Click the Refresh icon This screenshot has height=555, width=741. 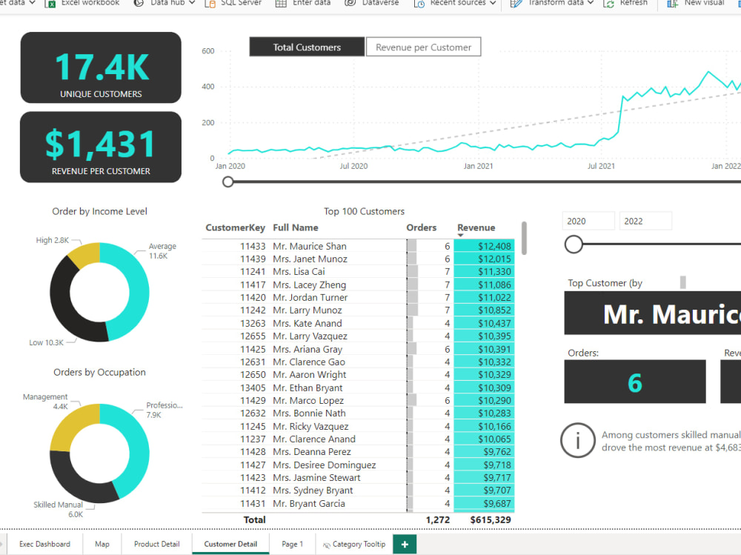coord(608,3)
